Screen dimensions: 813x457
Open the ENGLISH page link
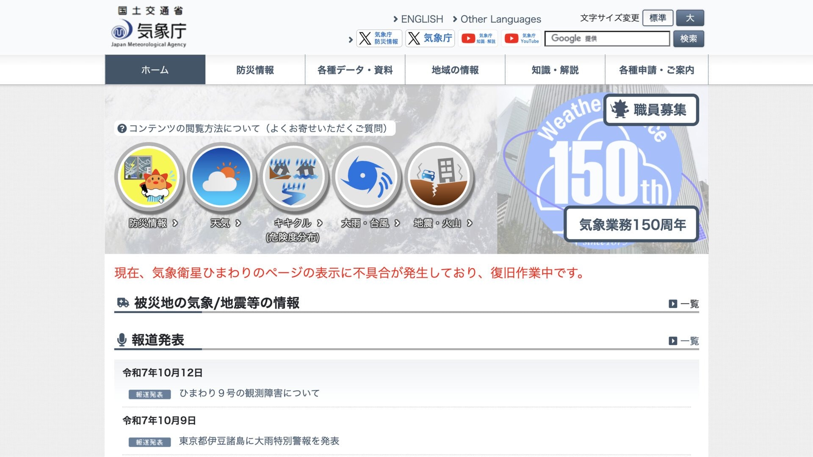(x=422, y=19)
